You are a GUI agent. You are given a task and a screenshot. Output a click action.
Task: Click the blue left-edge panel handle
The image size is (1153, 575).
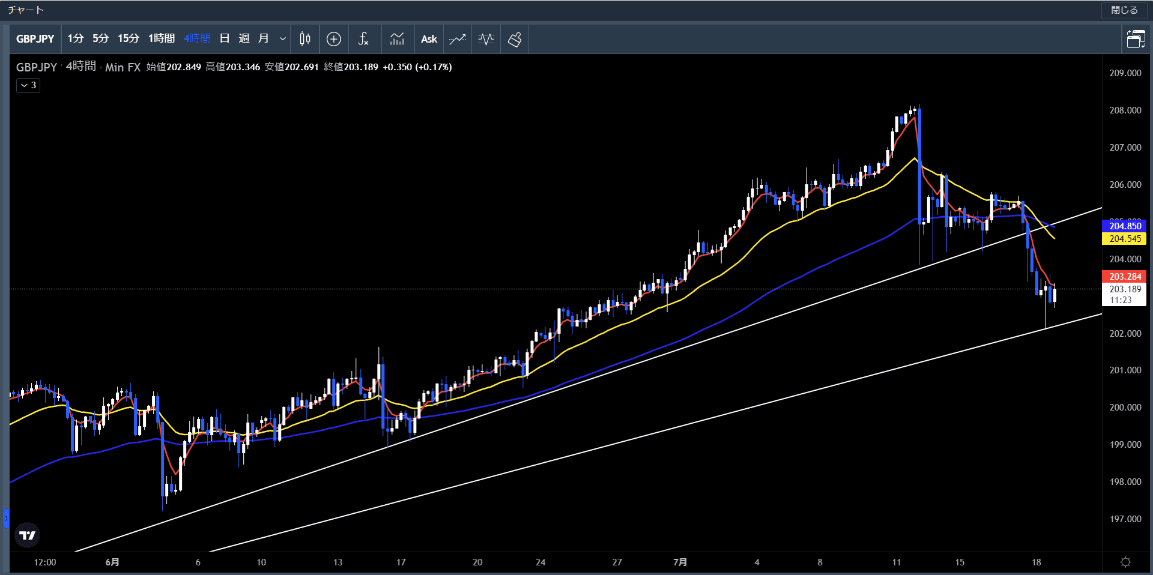pyautogui.click(x=6, y=518)
